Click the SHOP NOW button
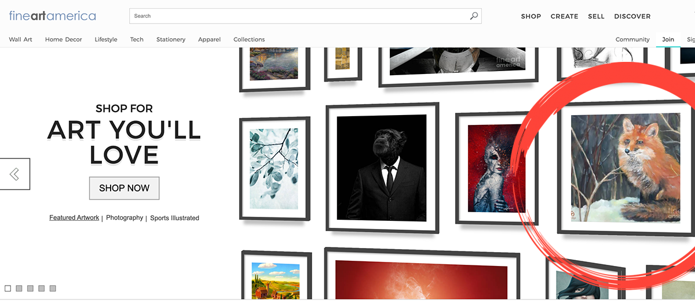Viewport: 695px width, 307px height. [124, 188]
